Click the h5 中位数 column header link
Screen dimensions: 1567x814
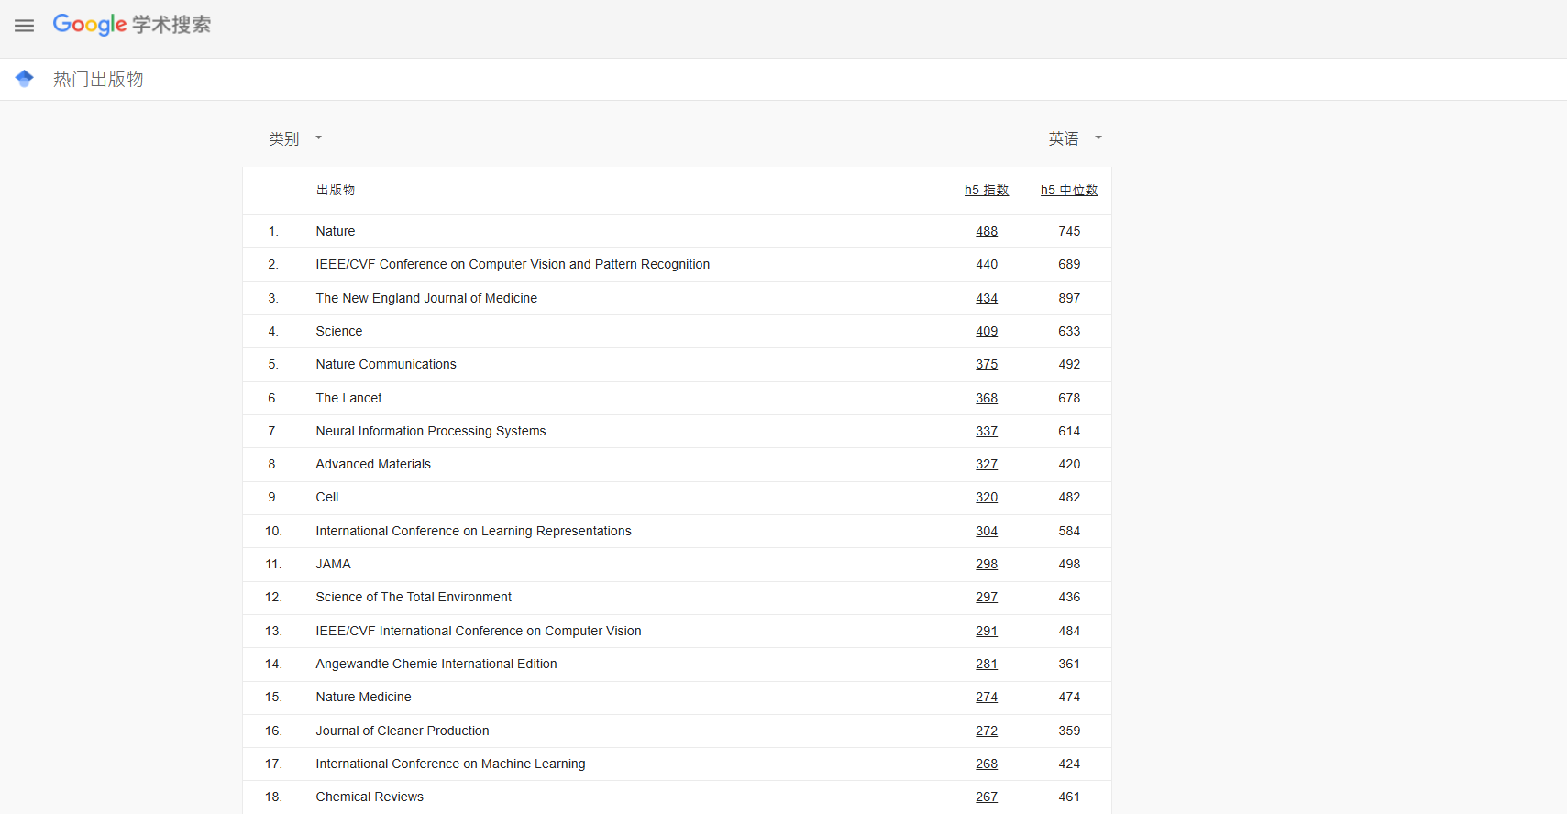pos(1069,190)
